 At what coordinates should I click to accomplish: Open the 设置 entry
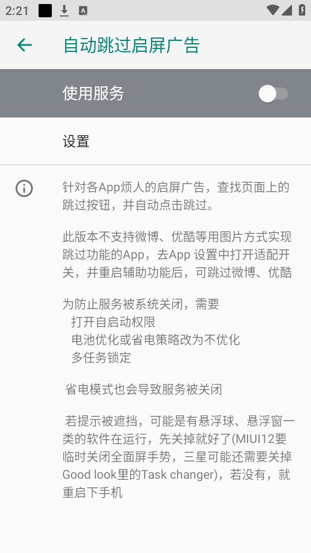coord(155,141)
